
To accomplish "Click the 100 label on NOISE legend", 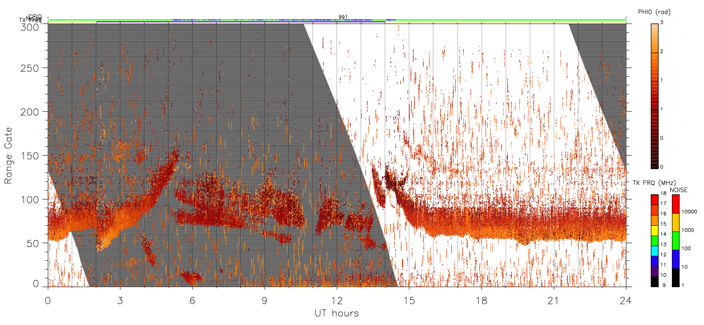I will 687,249.
